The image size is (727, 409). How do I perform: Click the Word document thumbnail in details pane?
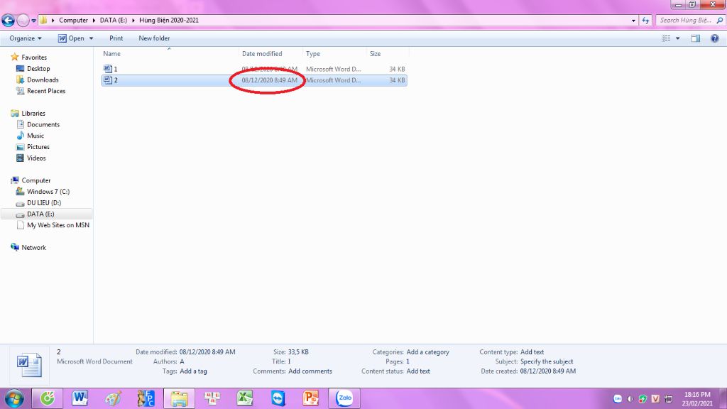(29, 366)
